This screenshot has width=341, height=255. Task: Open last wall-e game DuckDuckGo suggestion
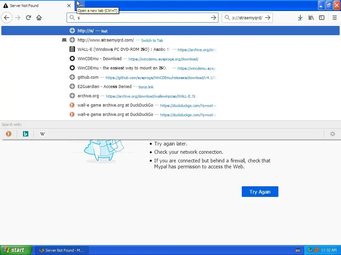[x=170, y=115]
